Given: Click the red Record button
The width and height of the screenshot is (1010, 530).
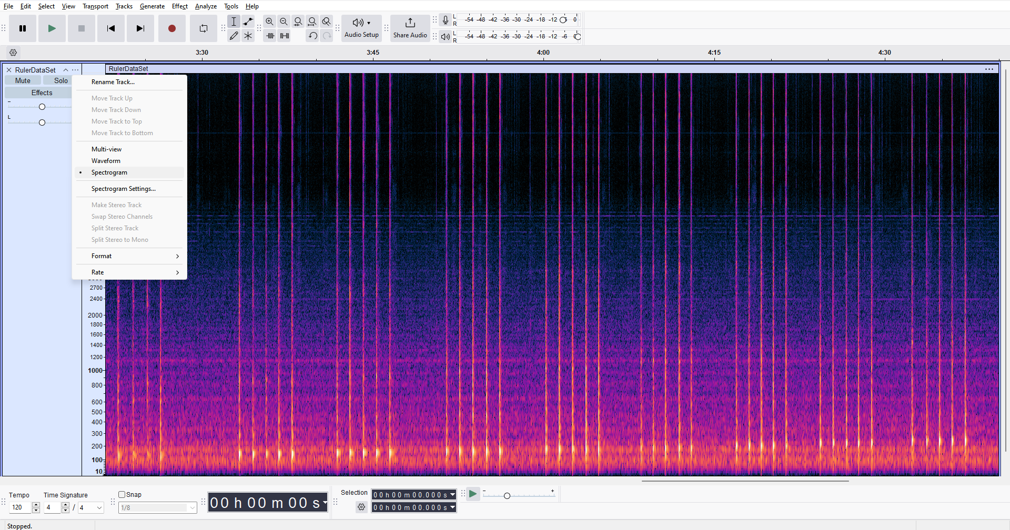Looking at the screenshot, I should coord(171,28).
